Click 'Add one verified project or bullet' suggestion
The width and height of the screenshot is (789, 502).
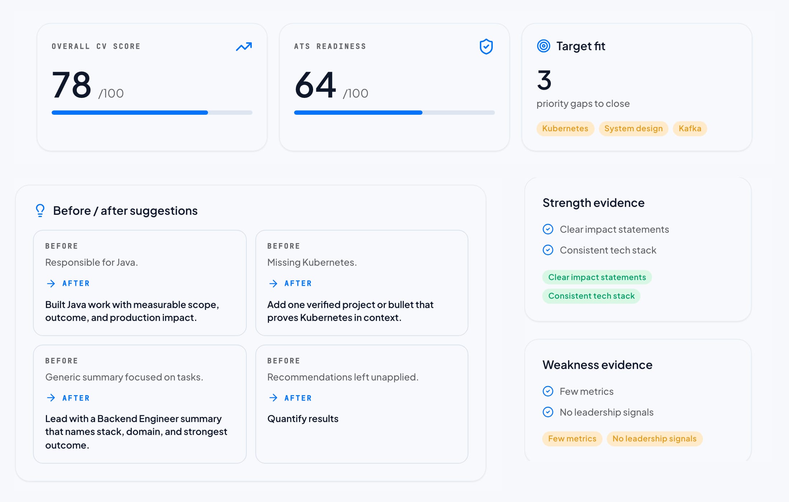[x=350, y=311]
